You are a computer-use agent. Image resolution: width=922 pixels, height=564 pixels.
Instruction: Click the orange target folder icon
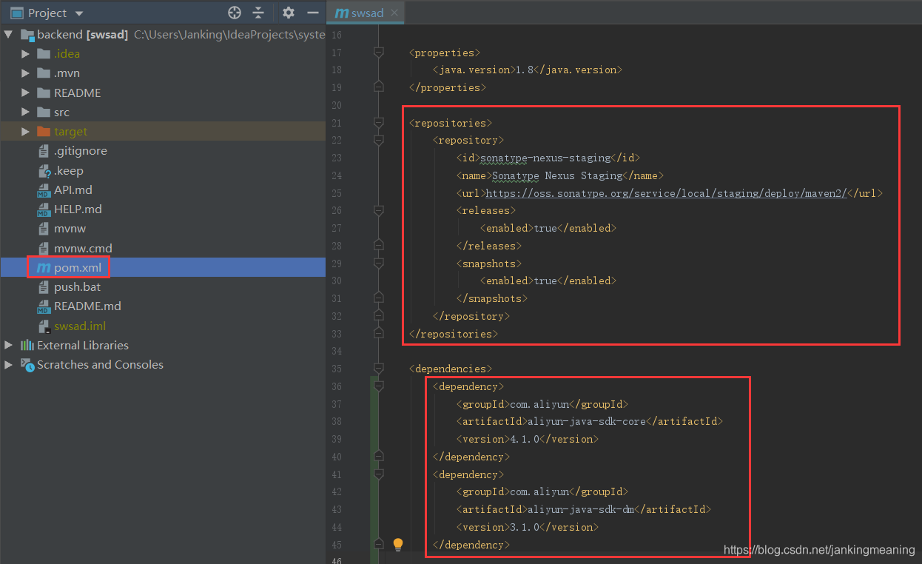pyautogui.click(x=44, y=132)
